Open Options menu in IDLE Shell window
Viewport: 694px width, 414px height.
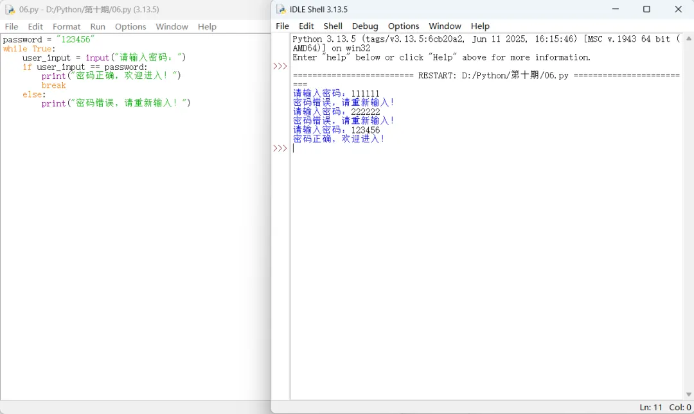404,26
